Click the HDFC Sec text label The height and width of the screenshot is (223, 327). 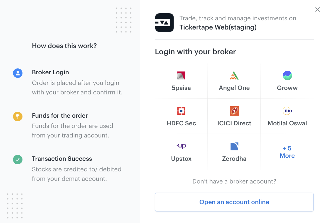(x=181, y=123)
